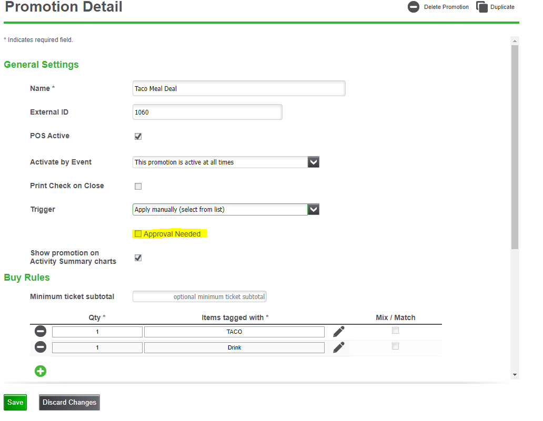The width and height of the screenshot is (543, 421).
Task: Click the Discard Changes button
Action: click(x=69, y=402)
